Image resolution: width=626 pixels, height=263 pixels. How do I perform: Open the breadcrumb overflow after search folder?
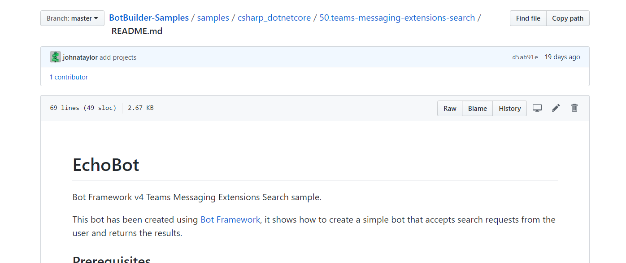[479, 18]
